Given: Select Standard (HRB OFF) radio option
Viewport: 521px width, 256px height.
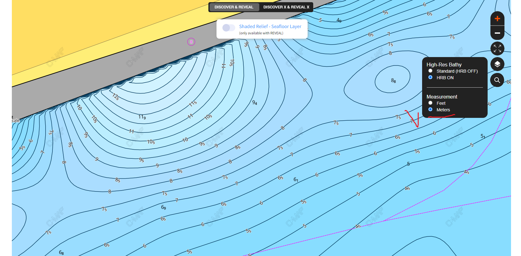Looking at the screenshot, I should (431, 71).
